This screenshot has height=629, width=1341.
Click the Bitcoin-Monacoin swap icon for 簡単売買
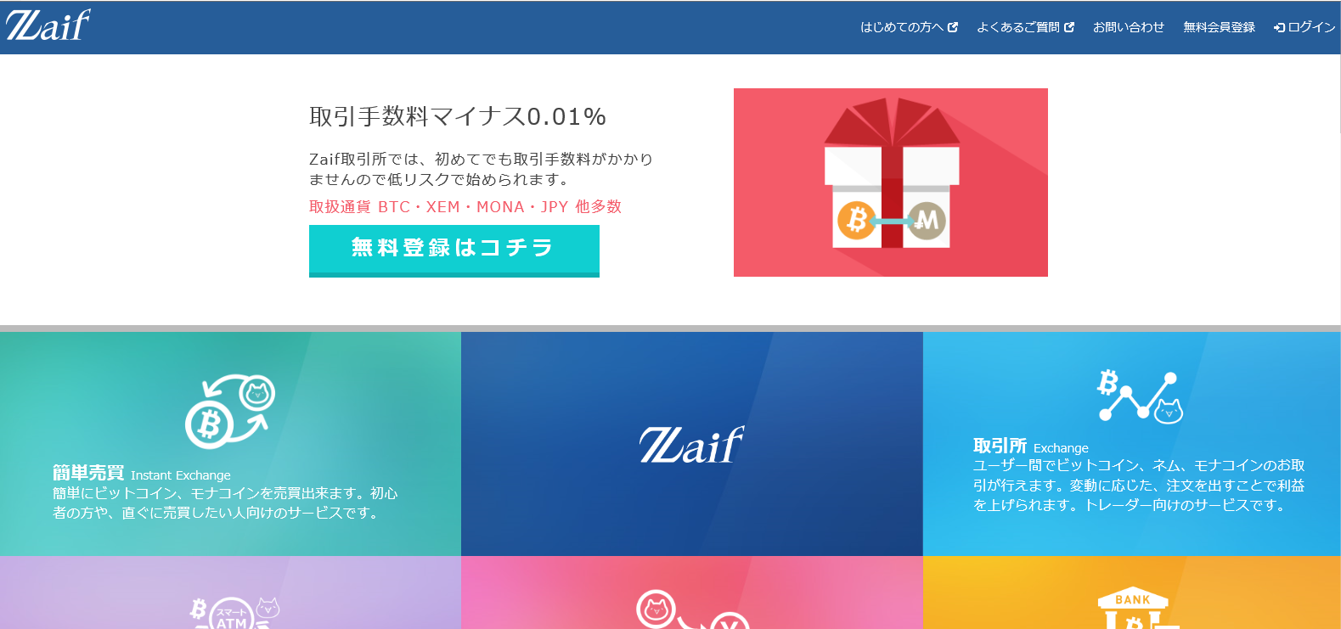230,411
